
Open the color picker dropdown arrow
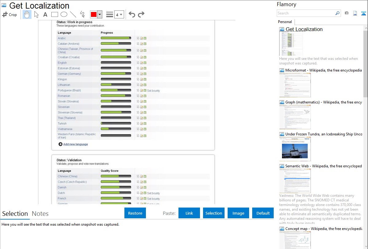click(100, 14)
